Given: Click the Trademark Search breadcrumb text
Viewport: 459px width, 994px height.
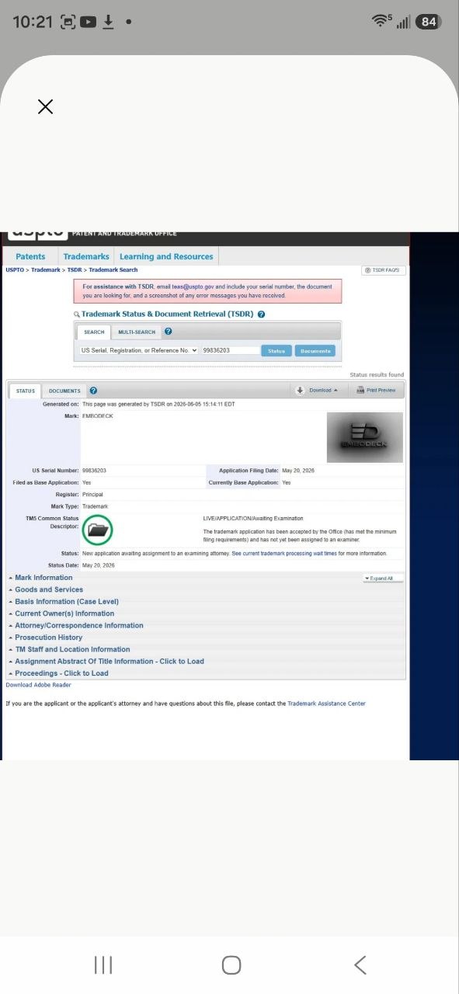Looking at the screenshot, I should tap(113, 269).
